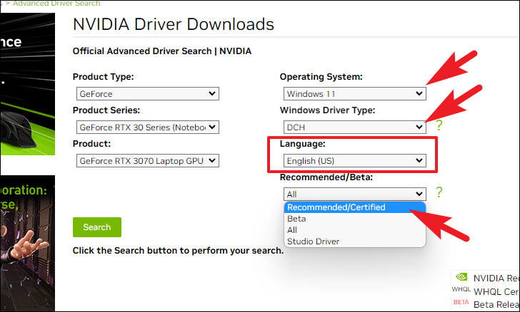Click the 'Recommended/Beta:' label
This screenshot has width=520, height=312.
pos(326,177)
